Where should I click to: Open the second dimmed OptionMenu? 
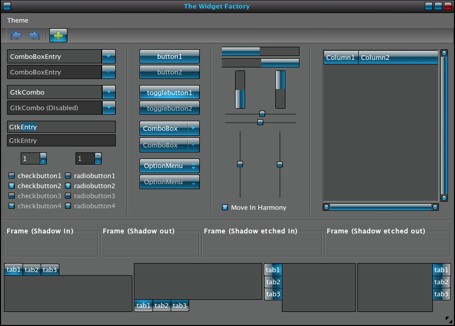click(170, 182)
